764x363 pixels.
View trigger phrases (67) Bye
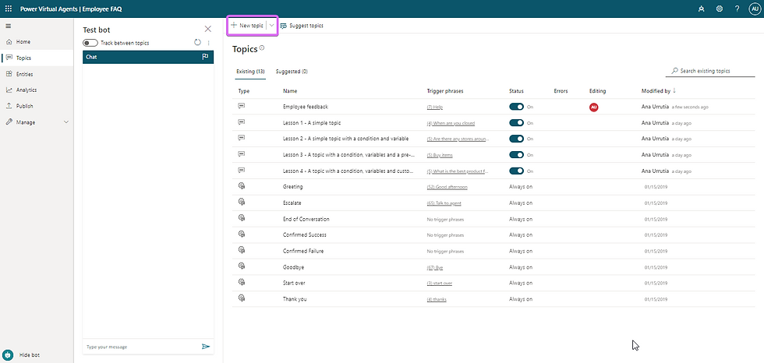435,268
